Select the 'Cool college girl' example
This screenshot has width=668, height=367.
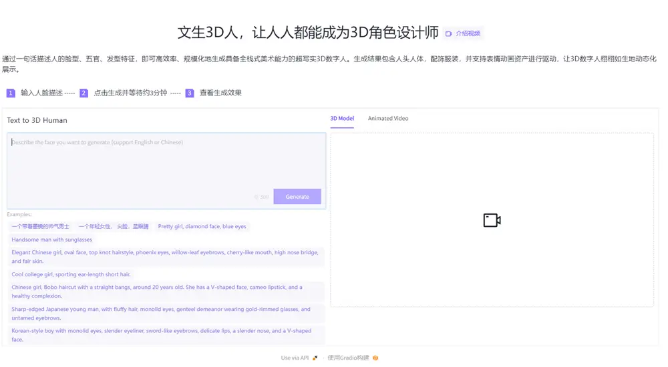71,274
